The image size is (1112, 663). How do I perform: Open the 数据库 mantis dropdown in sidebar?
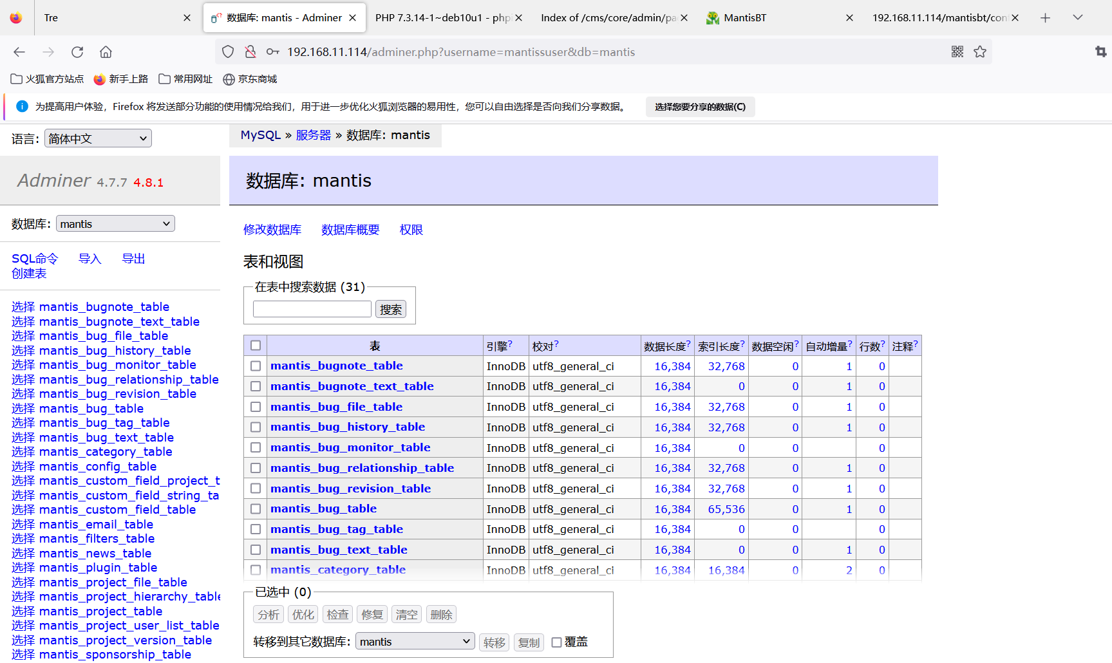pyautogui.click(x=116, y=224)
